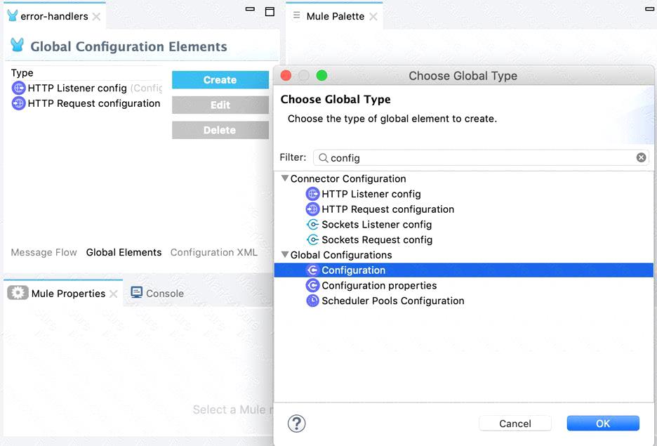
Task: Cancel the Choose Global Type dialog
Action: (x=515, y=424)
